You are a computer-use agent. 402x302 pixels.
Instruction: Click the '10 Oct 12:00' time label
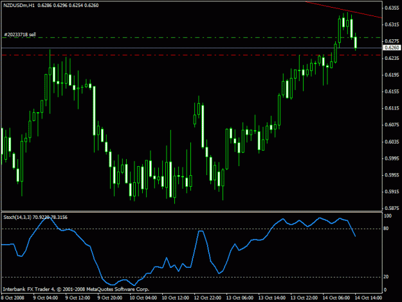pyautogui.click(x=176, y=298)
